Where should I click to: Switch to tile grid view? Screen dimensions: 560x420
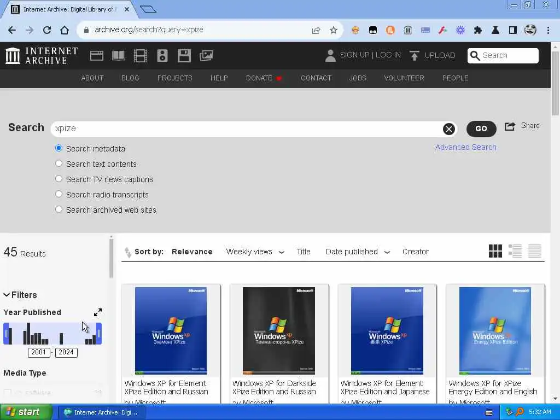[x=495, y=251]
